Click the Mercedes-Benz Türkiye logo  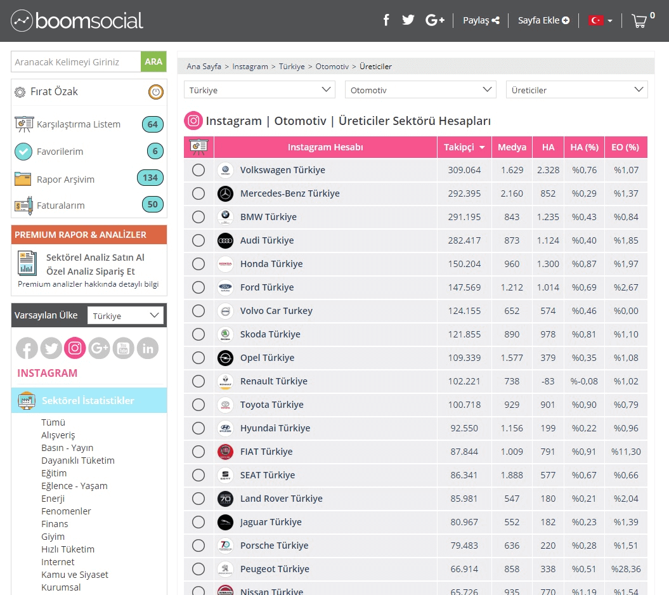pyautogui.click(x=225, y=193)
